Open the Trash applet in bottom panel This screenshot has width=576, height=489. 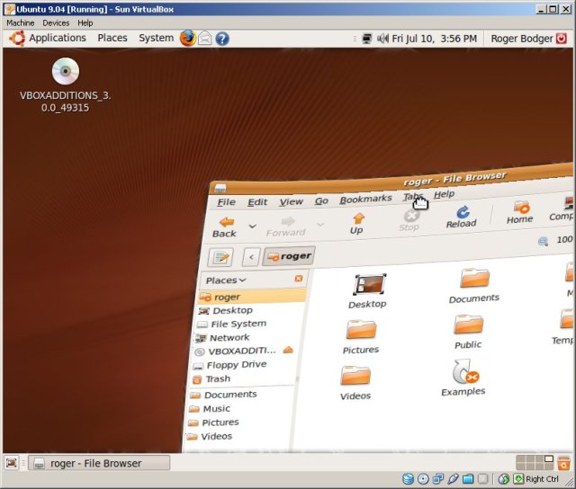tap(563, 463)
